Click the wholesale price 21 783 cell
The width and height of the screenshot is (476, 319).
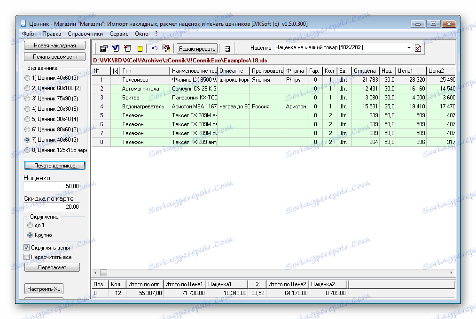(365, 80)
